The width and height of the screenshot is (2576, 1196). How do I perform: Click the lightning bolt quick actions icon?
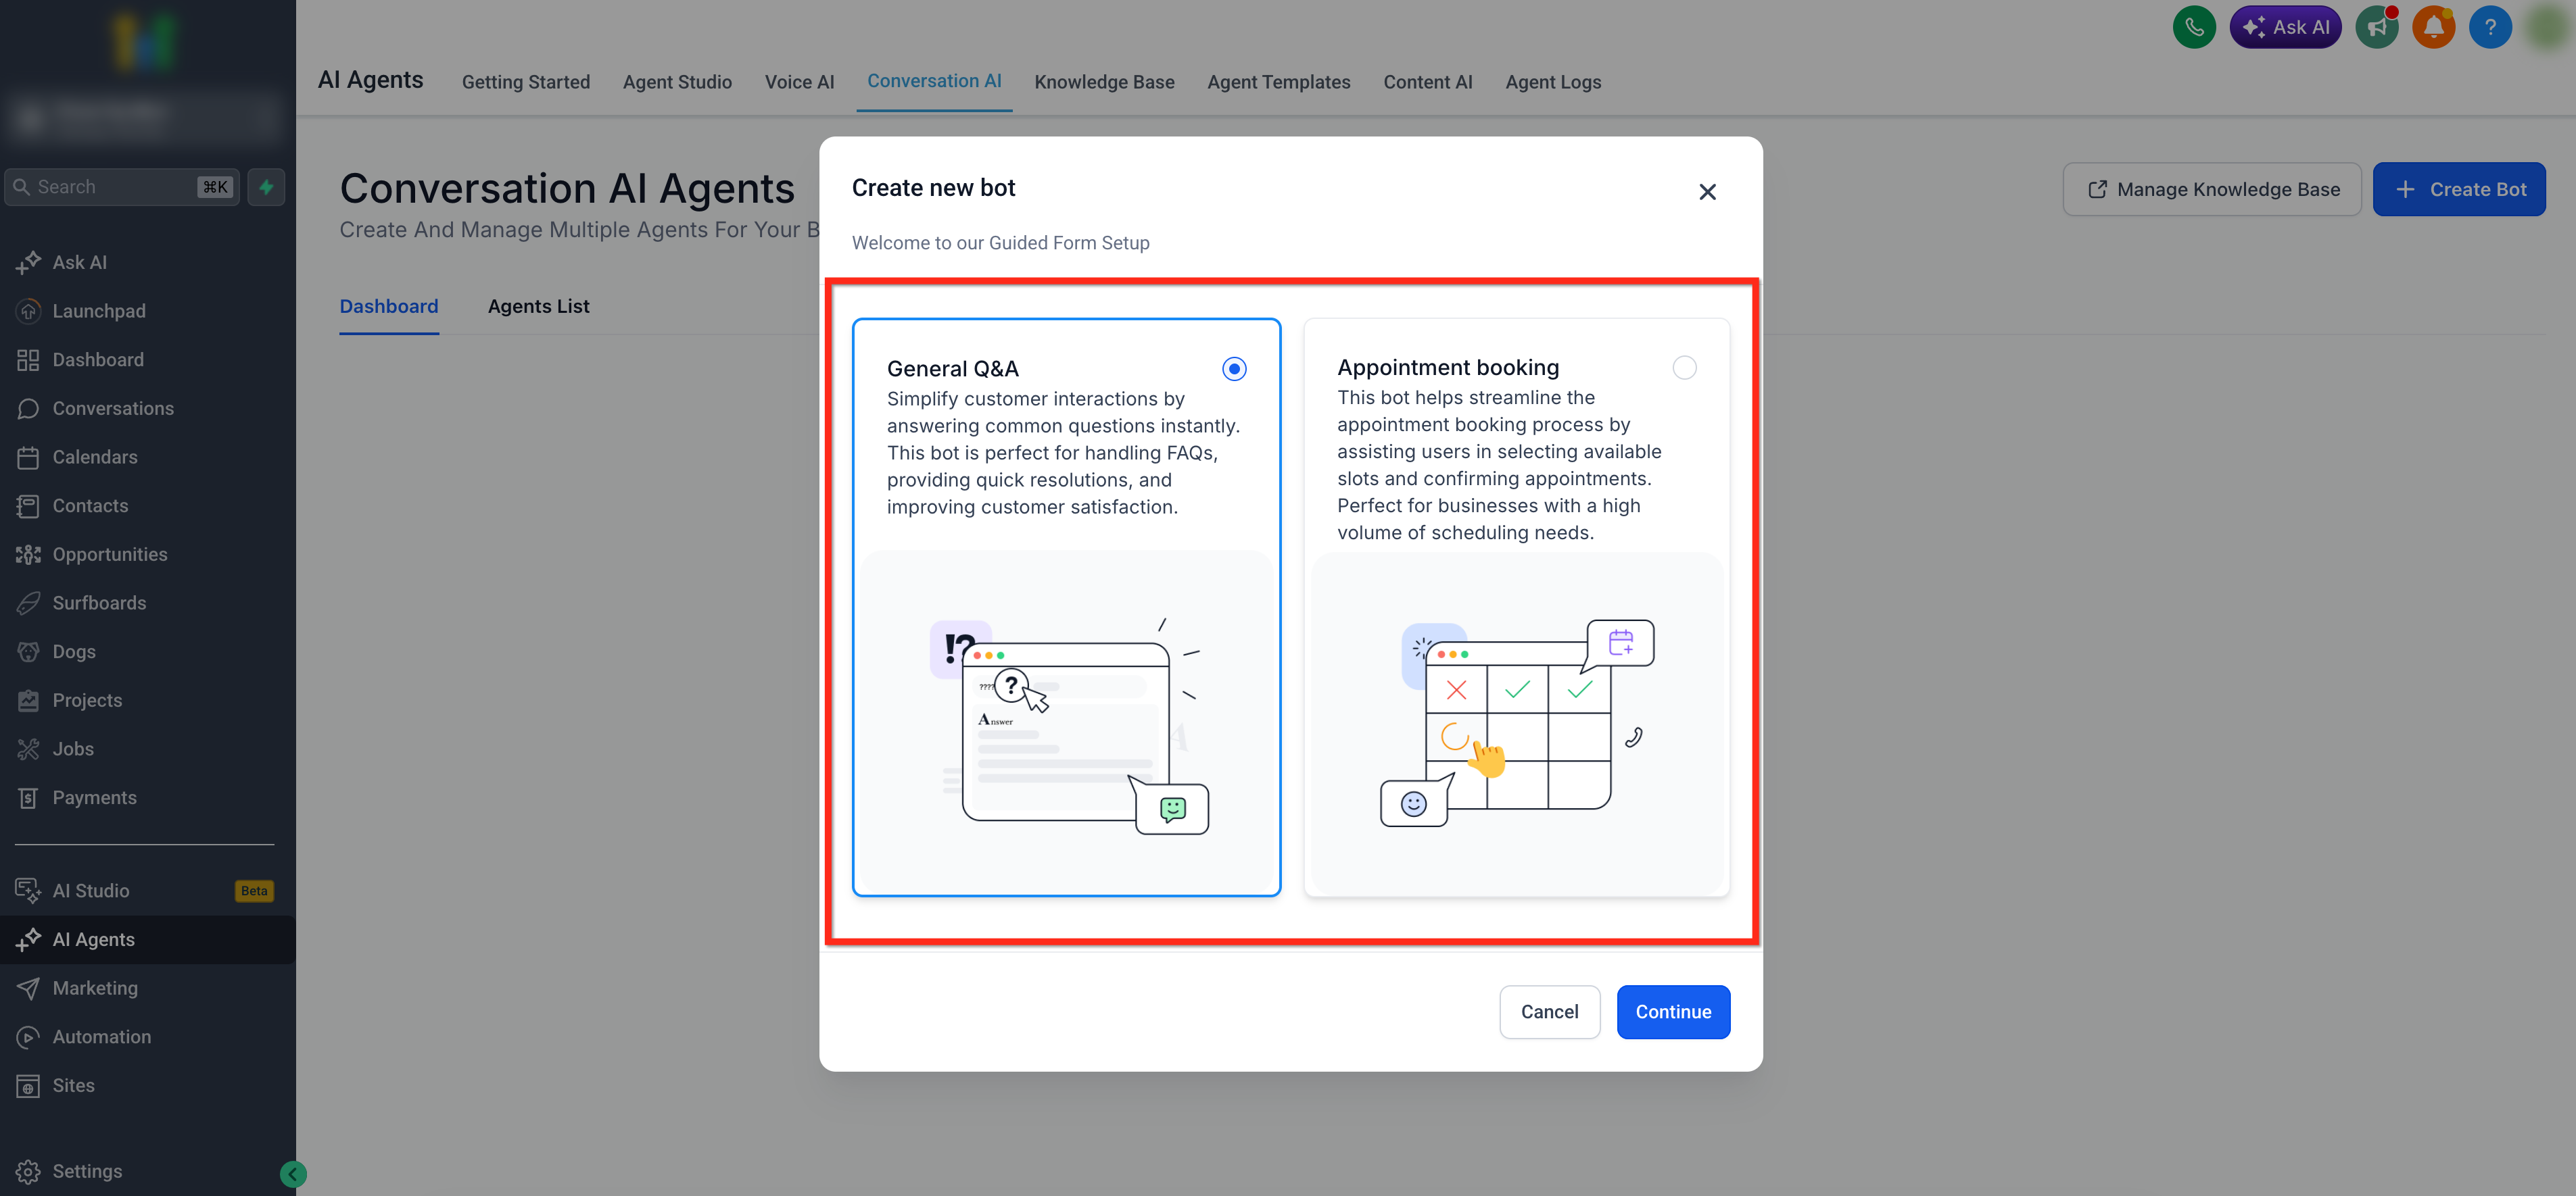pos(266,187)
